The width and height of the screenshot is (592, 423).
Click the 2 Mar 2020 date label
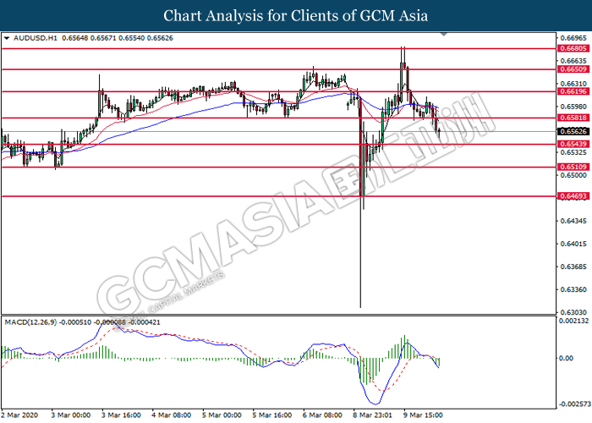pos(19,415)
